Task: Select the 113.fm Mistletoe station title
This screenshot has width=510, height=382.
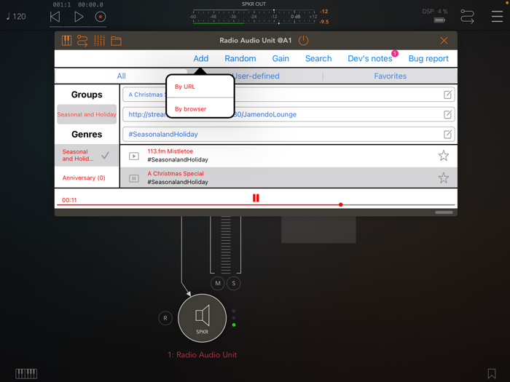Action: [x=170, y=151]
